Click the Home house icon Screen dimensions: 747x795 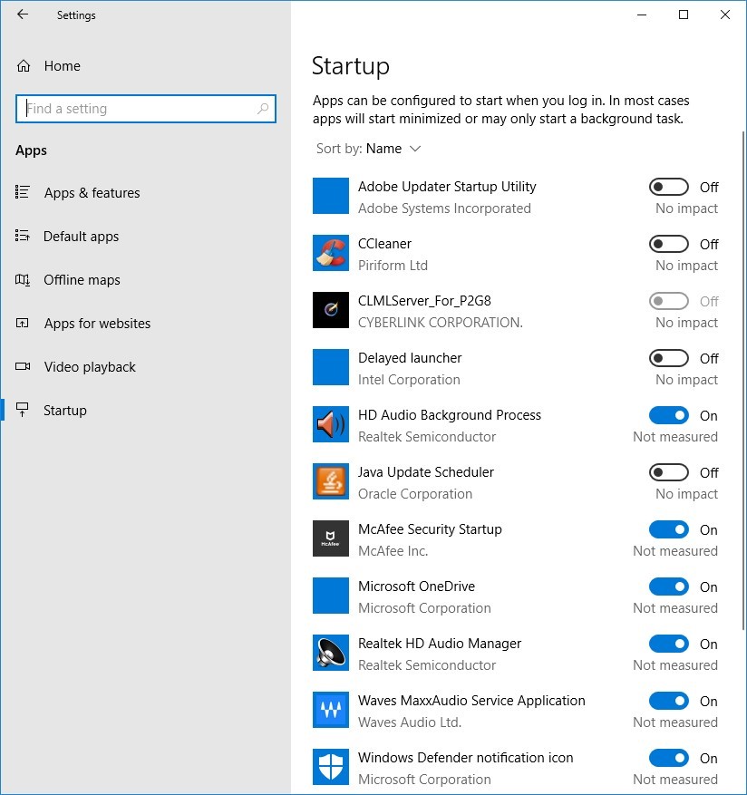24,66
